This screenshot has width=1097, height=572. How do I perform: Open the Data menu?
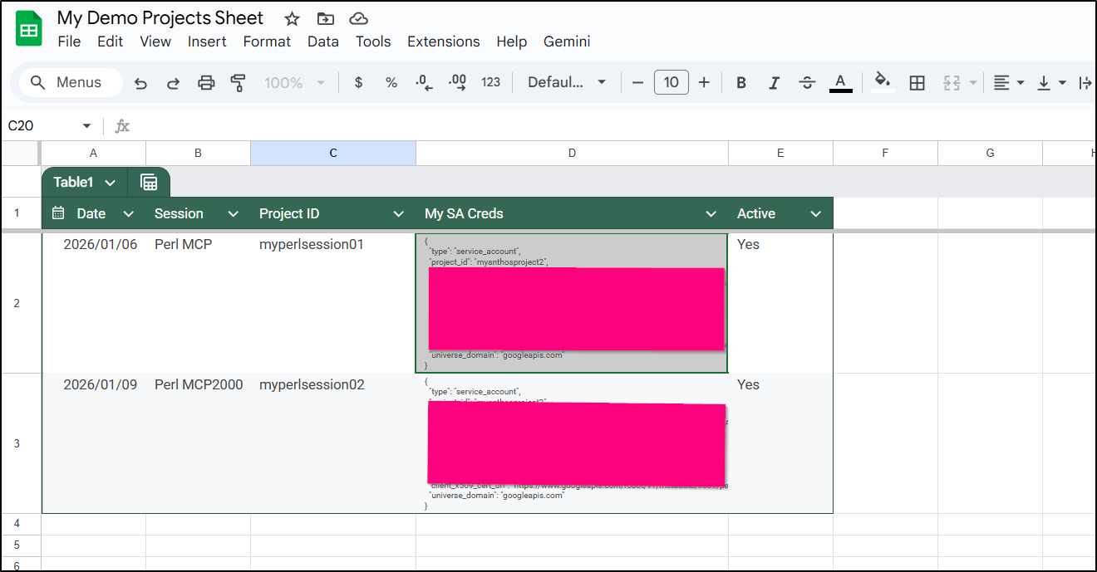click(x=322, y=42)
